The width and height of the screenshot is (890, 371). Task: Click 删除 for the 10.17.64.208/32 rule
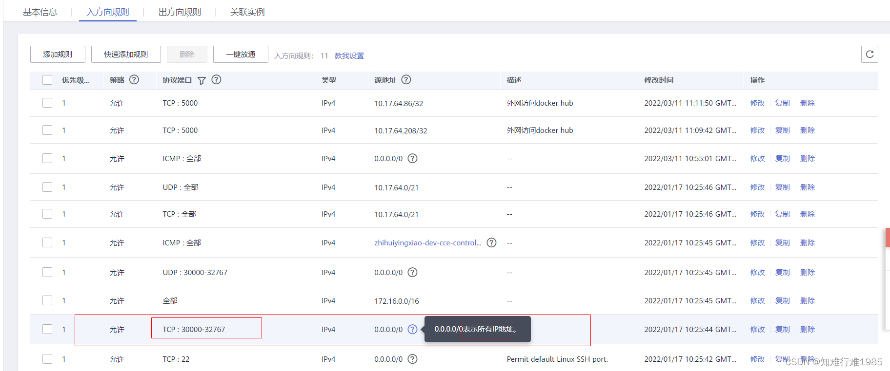click(808, 130)
